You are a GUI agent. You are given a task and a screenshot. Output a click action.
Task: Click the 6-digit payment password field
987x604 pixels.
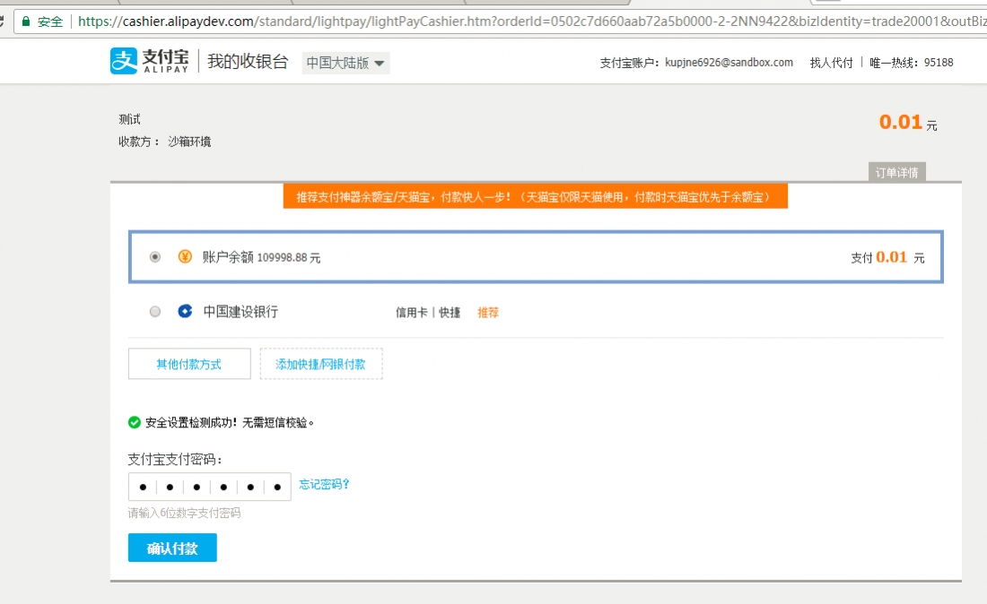click(210, 487)
